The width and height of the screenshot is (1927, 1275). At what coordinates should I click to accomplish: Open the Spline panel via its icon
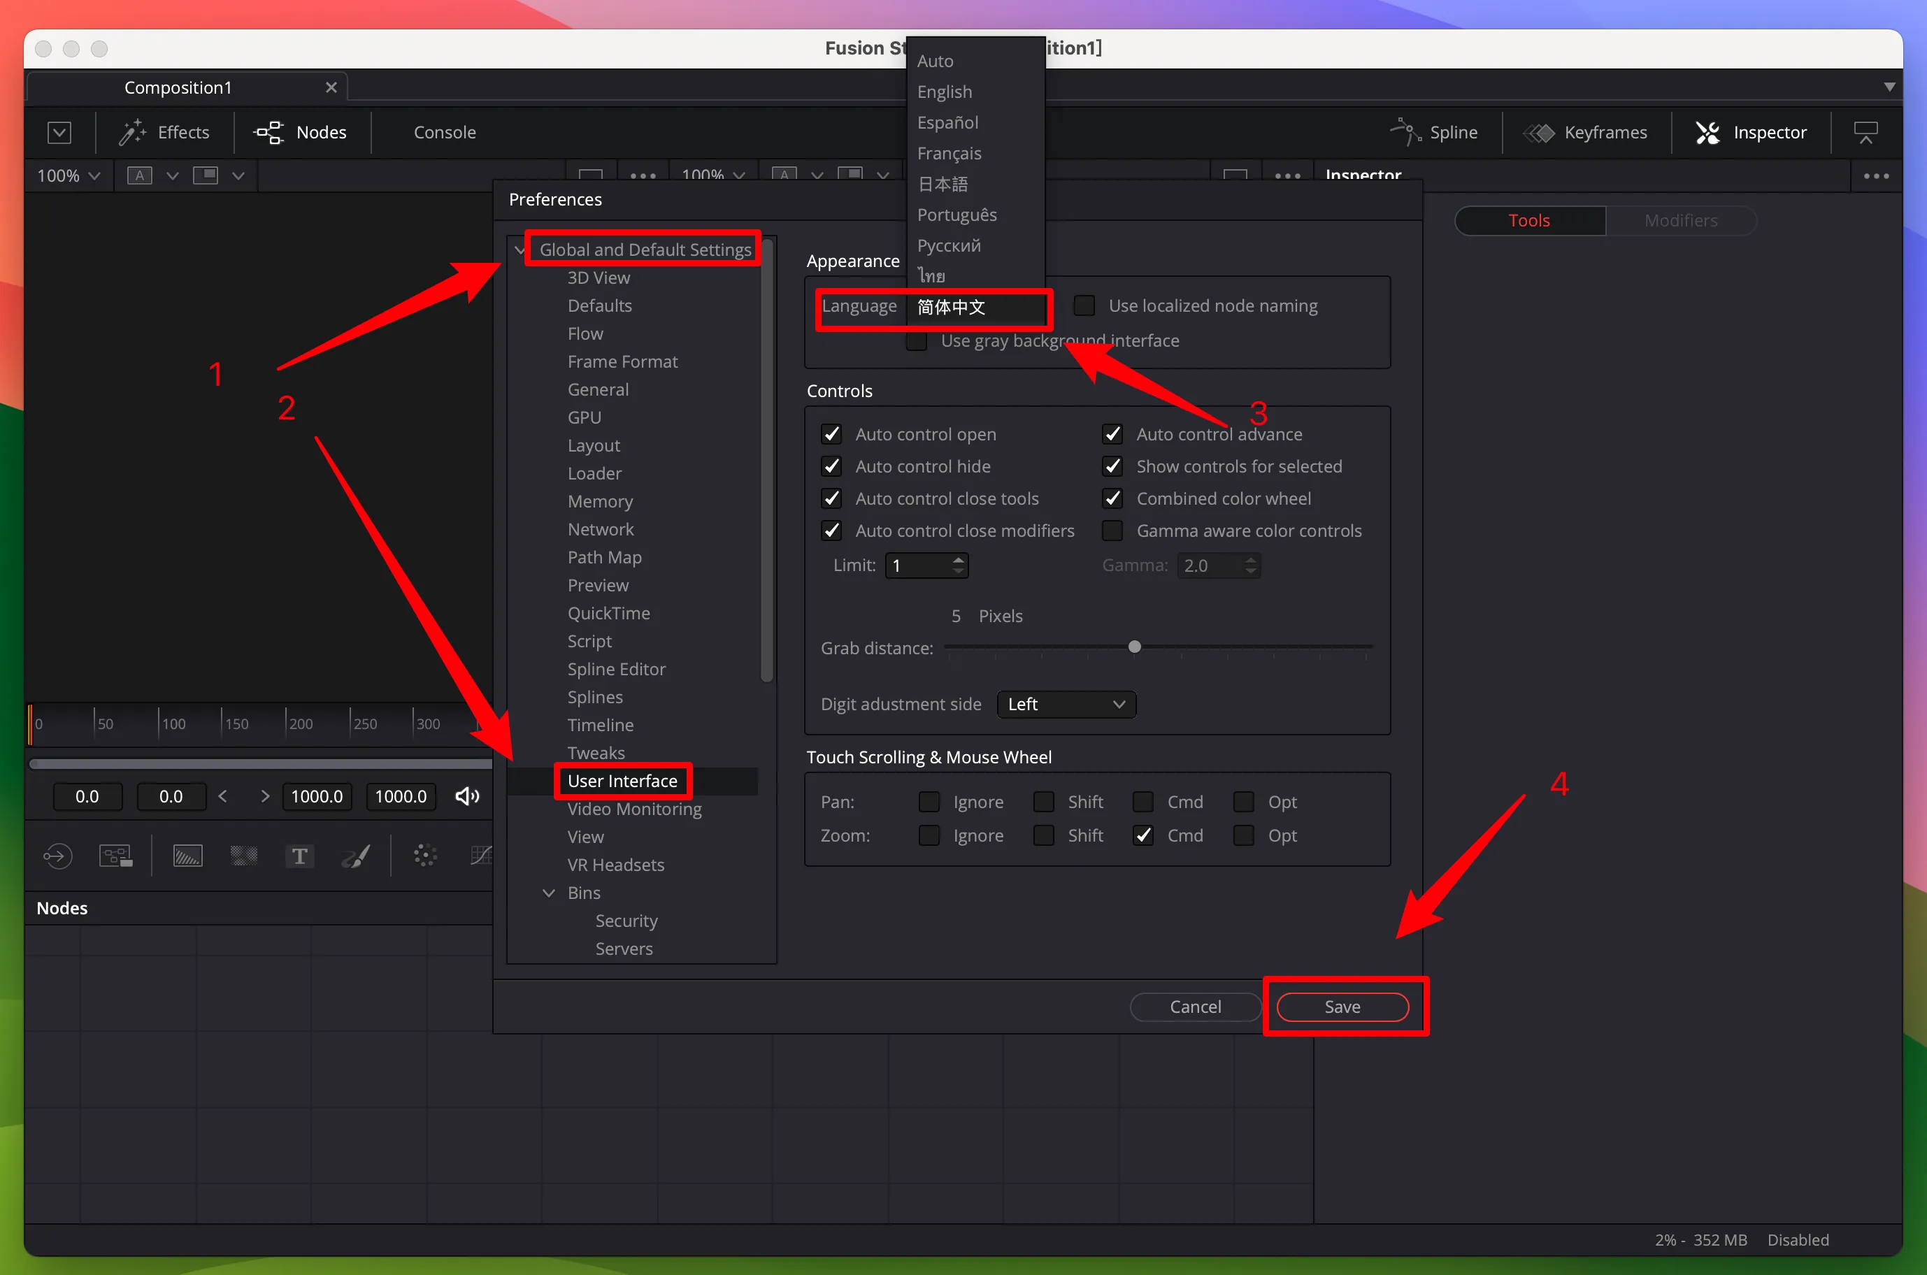1405,131
